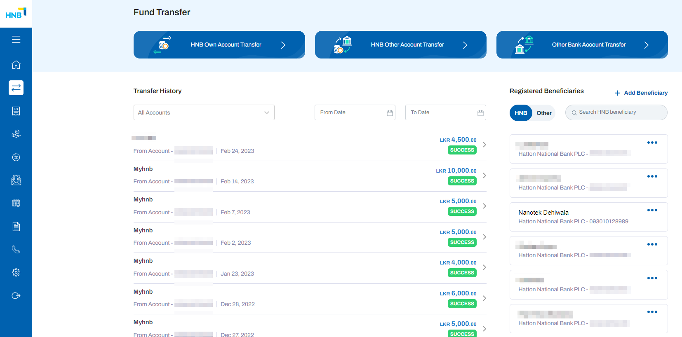Open options dots on first beneficiary card
Screen dimensions: 682x337
click(652, 143)
